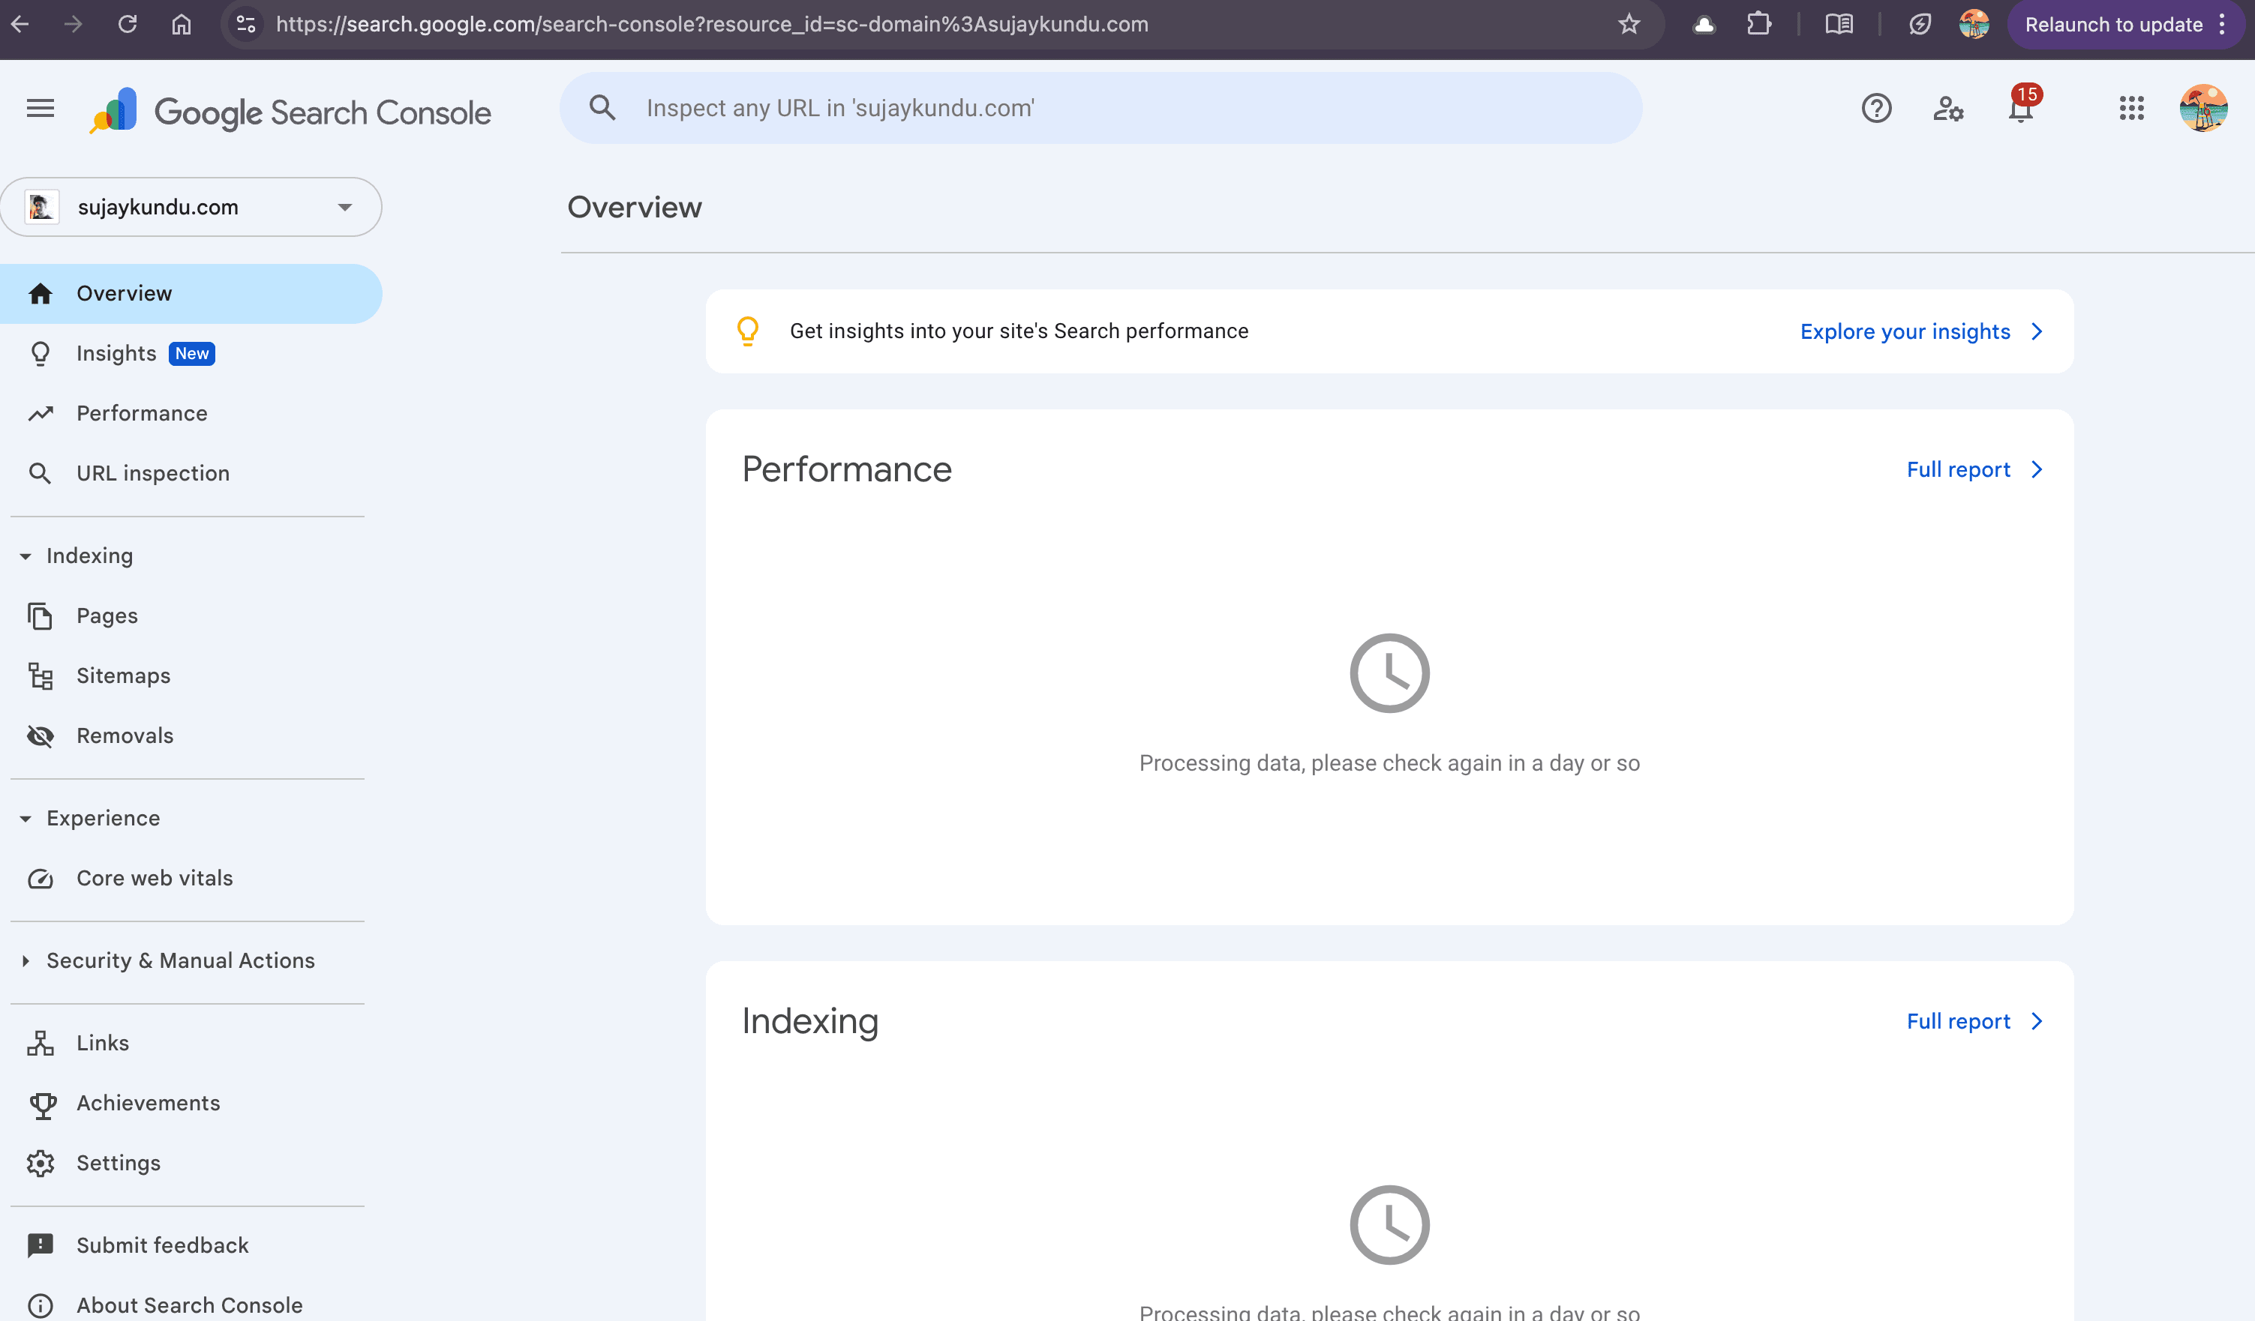Click the profile avatar picture
Viewport: 2255px width, 1321px height.
coord(2205,108)
